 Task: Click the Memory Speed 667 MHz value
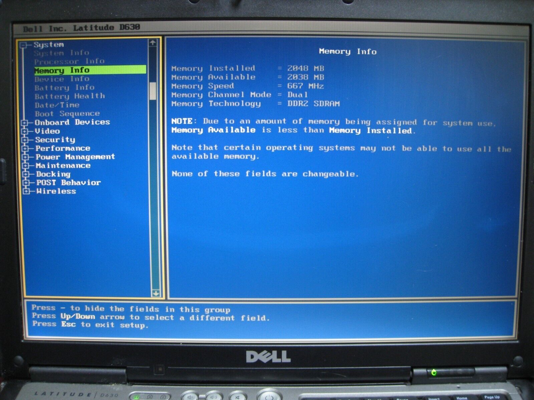(306, 86)
